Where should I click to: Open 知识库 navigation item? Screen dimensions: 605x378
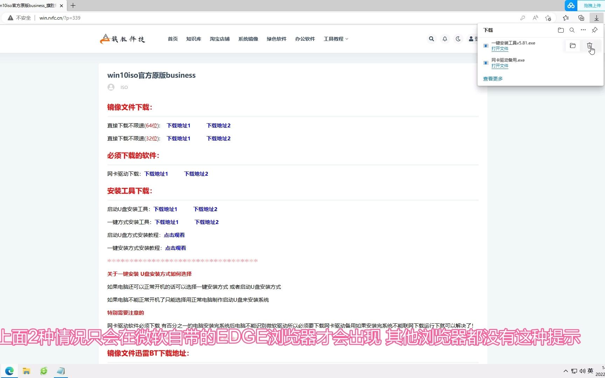pos(194,39)
